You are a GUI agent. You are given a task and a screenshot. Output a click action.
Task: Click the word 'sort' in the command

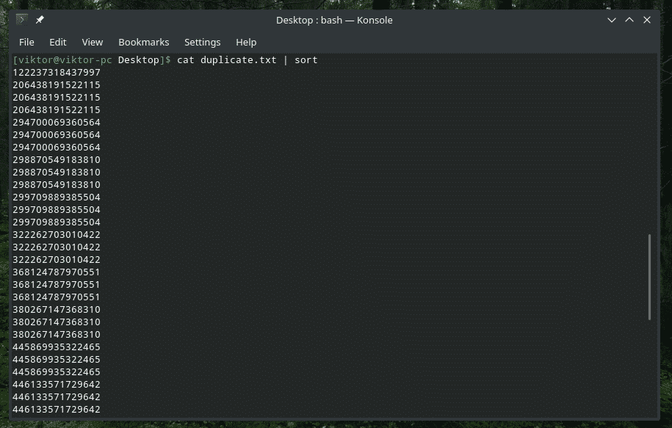coord(306,59)
